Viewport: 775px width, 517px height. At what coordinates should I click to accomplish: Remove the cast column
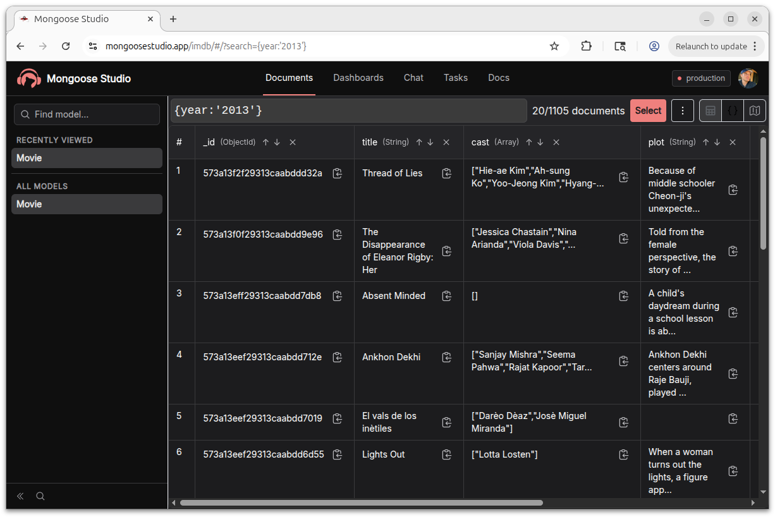click(x=556, y=142)
